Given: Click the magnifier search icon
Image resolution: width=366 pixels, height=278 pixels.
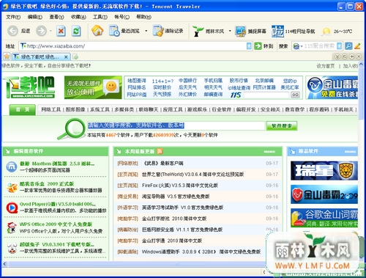Looking at the screenshot, I should point(348,46).
